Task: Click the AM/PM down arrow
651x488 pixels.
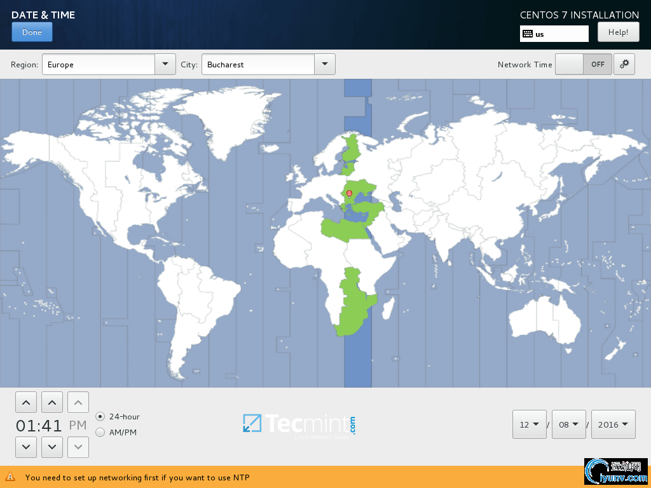Action: (78, 447)
